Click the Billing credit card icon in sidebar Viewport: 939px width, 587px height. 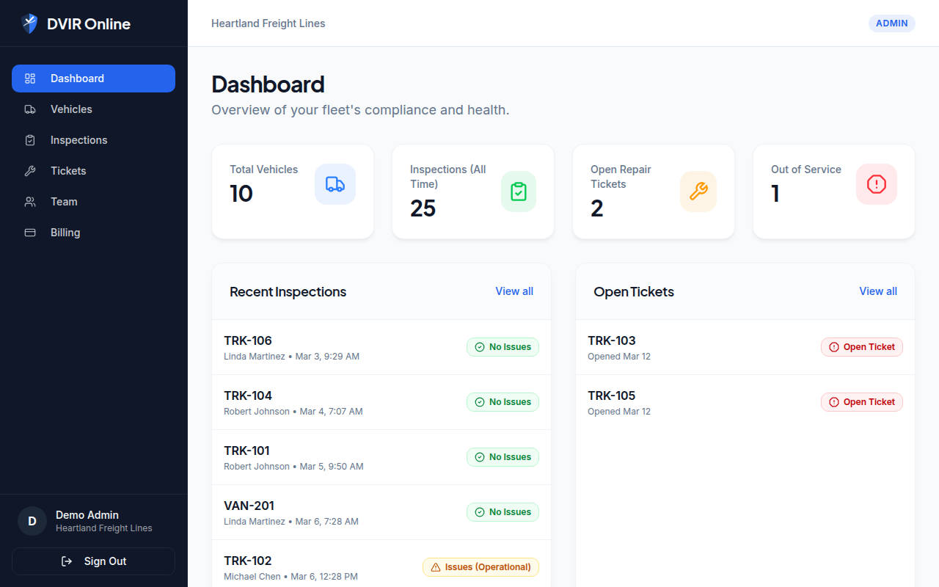coord(30,233)
